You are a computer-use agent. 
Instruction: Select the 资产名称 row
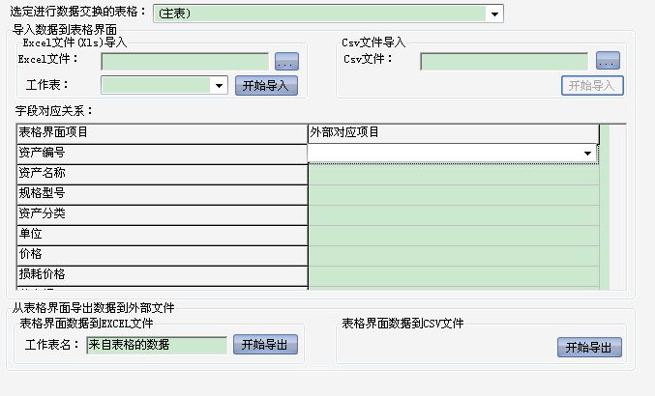pos(163,174)
